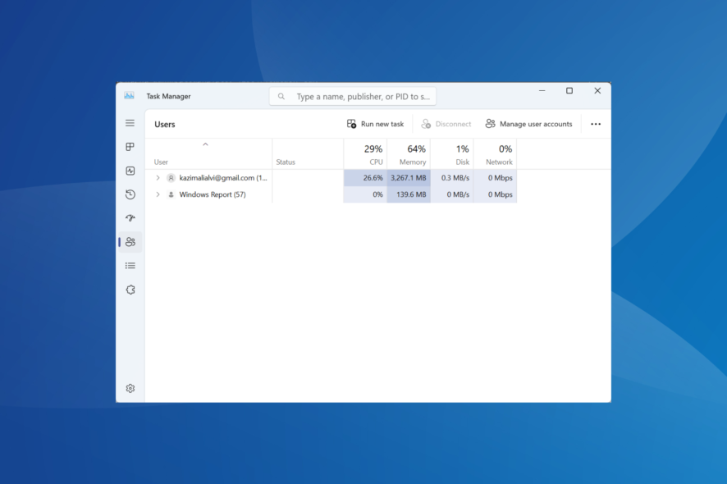727x484 pixels.
Task: Select the Users page icon
Action: pyautogui.click(x=130, y=242)
